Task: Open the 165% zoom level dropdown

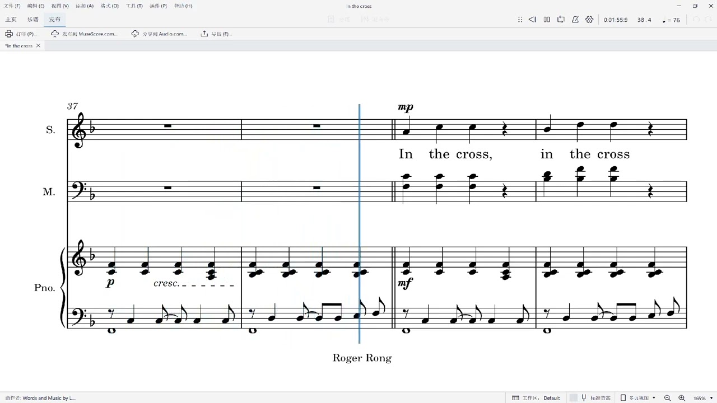Action: 703,398
